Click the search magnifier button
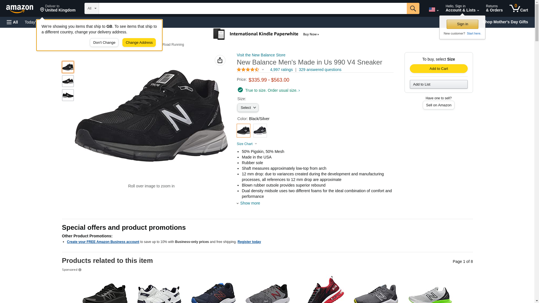The height and width of the screenshot is (303, 539). 413,8
